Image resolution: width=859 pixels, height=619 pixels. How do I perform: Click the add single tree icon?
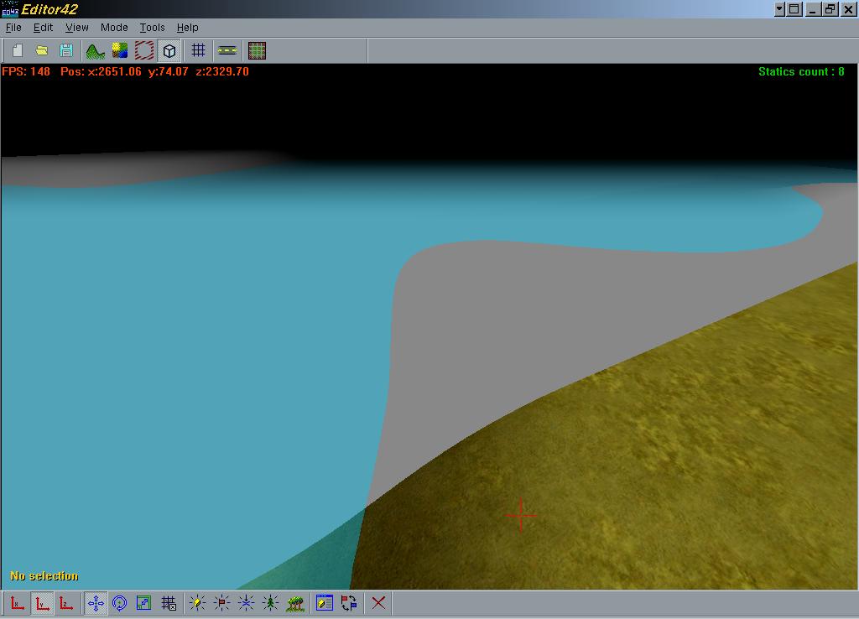(270, 604)
